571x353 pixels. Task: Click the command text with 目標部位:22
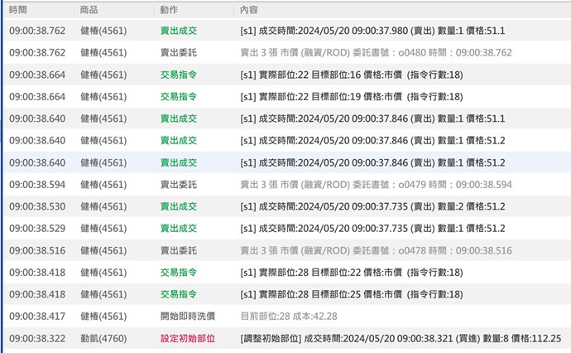point(352,273)
